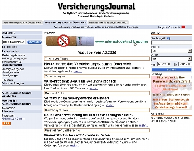Click the Suchbegriff help question-mark icon

168,38
